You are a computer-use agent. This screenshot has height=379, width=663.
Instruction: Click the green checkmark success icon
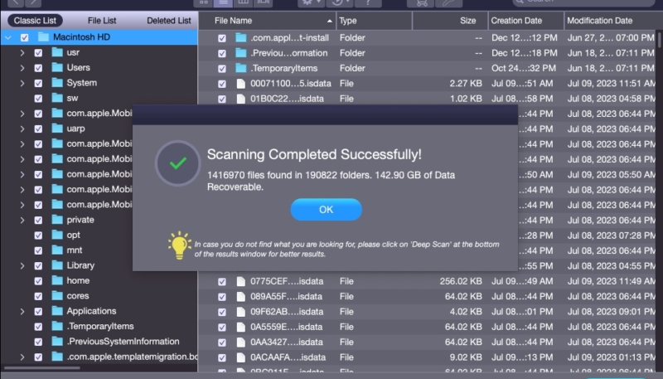click(178, 163)
